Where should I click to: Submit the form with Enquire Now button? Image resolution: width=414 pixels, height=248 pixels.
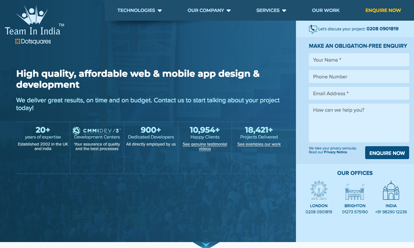[387, 153]
